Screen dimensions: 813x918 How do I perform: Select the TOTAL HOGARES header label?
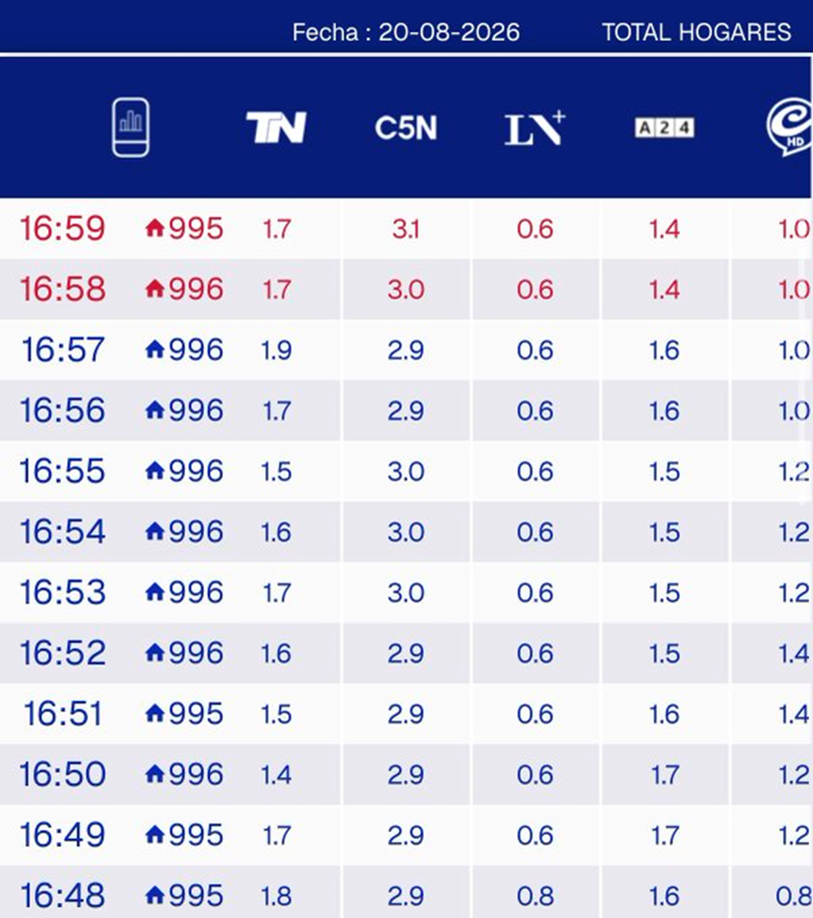tap(696, 32)
